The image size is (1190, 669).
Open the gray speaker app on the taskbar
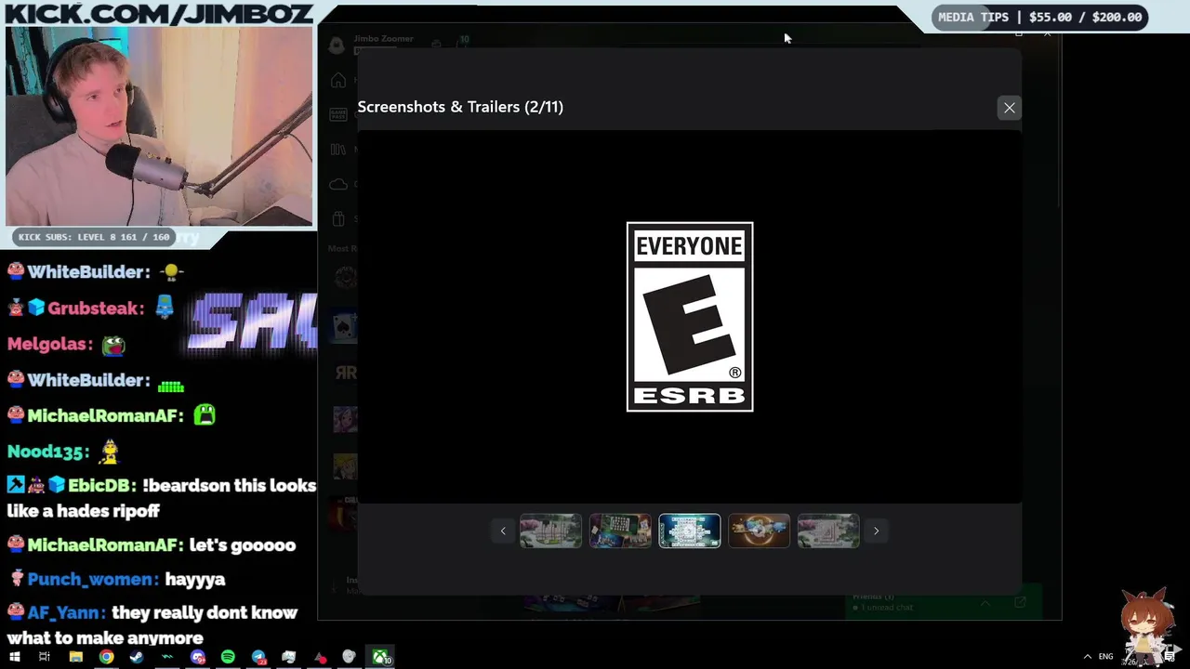(349, 658)
